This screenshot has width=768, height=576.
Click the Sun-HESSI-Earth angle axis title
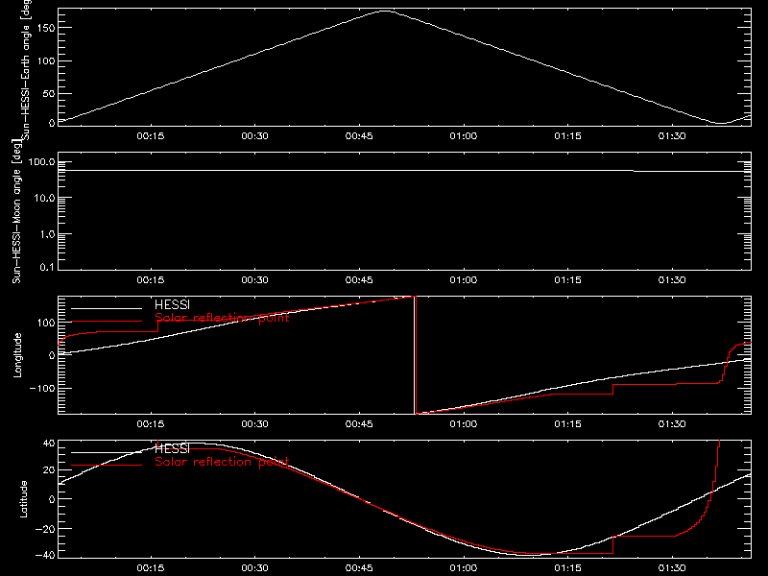pos(26,70)
